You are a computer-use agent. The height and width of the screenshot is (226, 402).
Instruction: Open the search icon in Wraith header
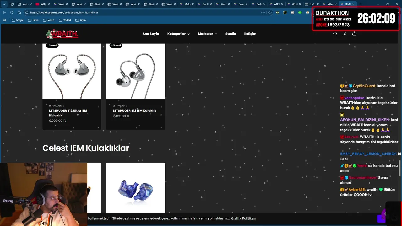coord(335,34)
